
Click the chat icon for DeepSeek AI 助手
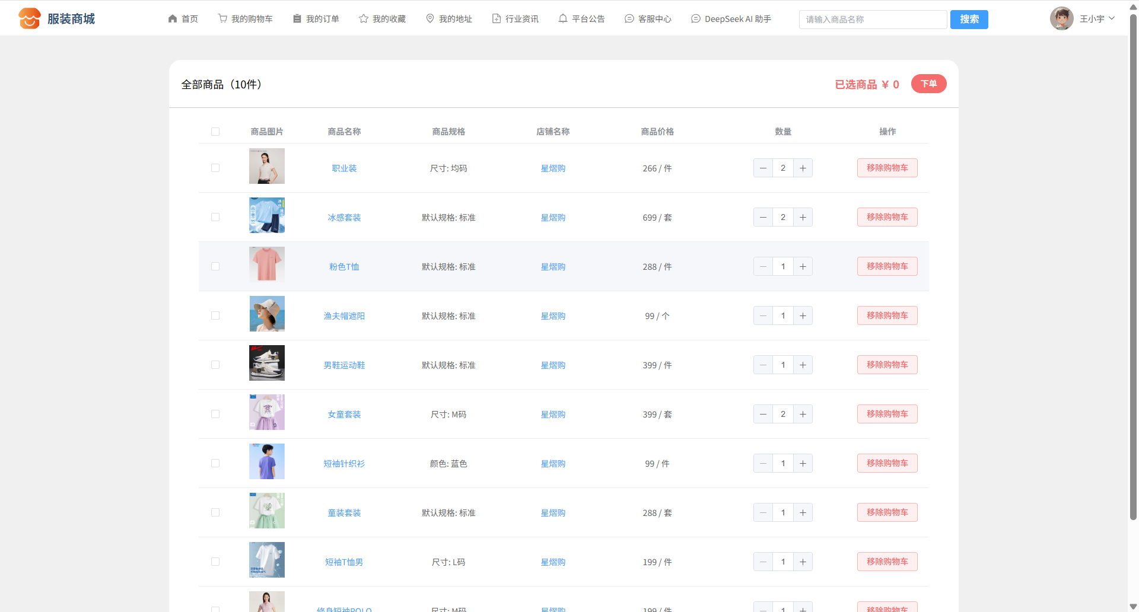point(696,19)
